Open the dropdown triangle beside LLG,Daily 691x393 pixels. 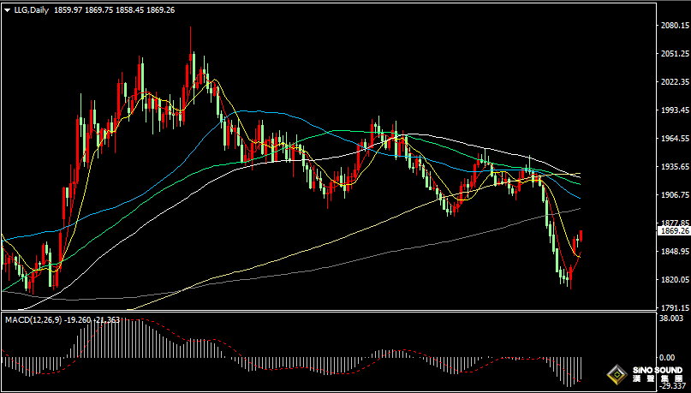pyautogui.click(x=8, y=9)
